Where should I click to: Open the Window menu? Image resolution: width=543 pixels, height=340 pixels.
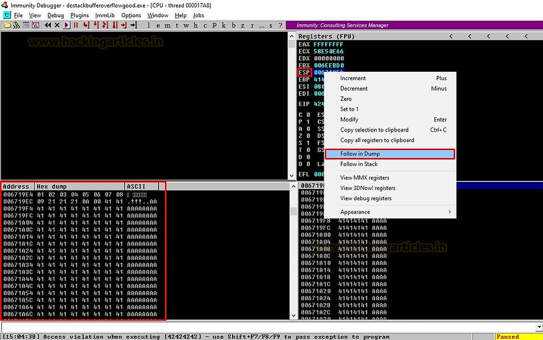pos(158,15)
